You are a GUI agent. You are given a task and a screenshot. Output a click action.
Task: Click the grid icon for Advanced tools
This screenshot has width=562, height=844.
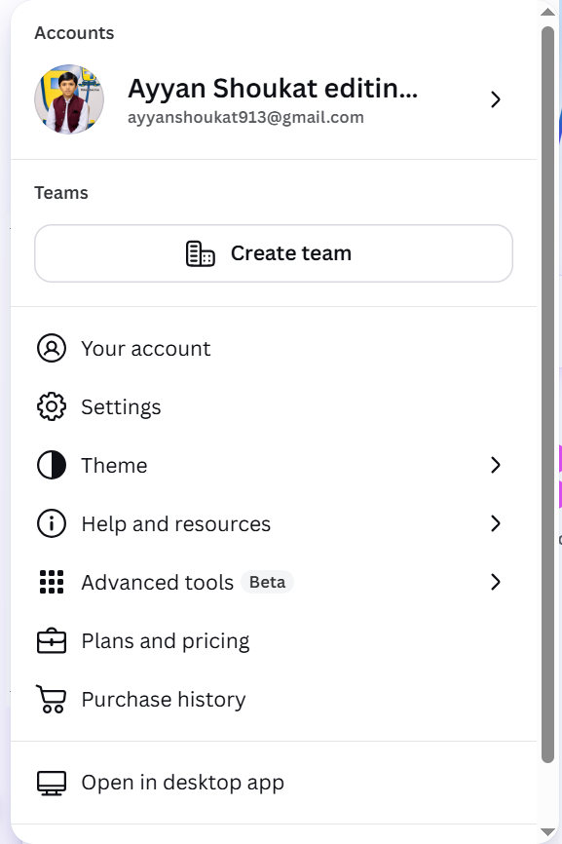52,582
